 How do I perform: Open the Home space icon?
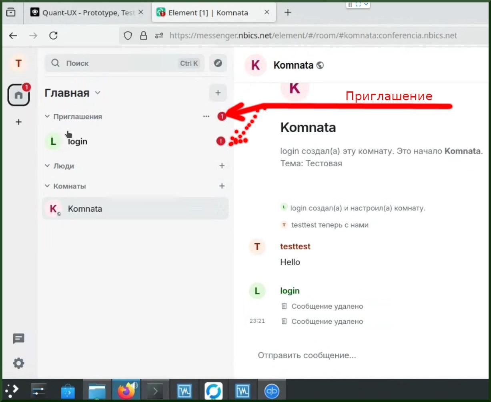(18, 95)
